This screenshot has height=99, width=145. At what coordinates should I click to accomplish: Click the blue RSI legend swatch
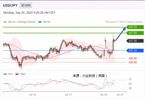coord(5,74)
